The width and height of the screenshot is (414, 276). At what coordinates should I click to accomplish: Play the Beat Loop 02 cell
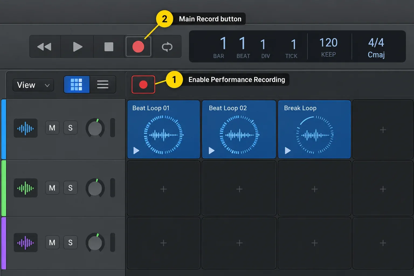tap(212, 150)
